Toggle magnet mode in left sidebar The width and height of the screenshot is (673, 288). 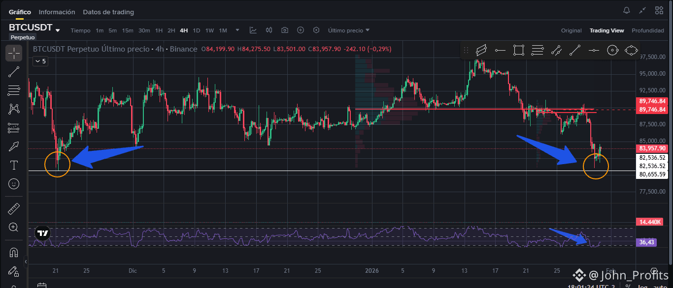[14, 253]
